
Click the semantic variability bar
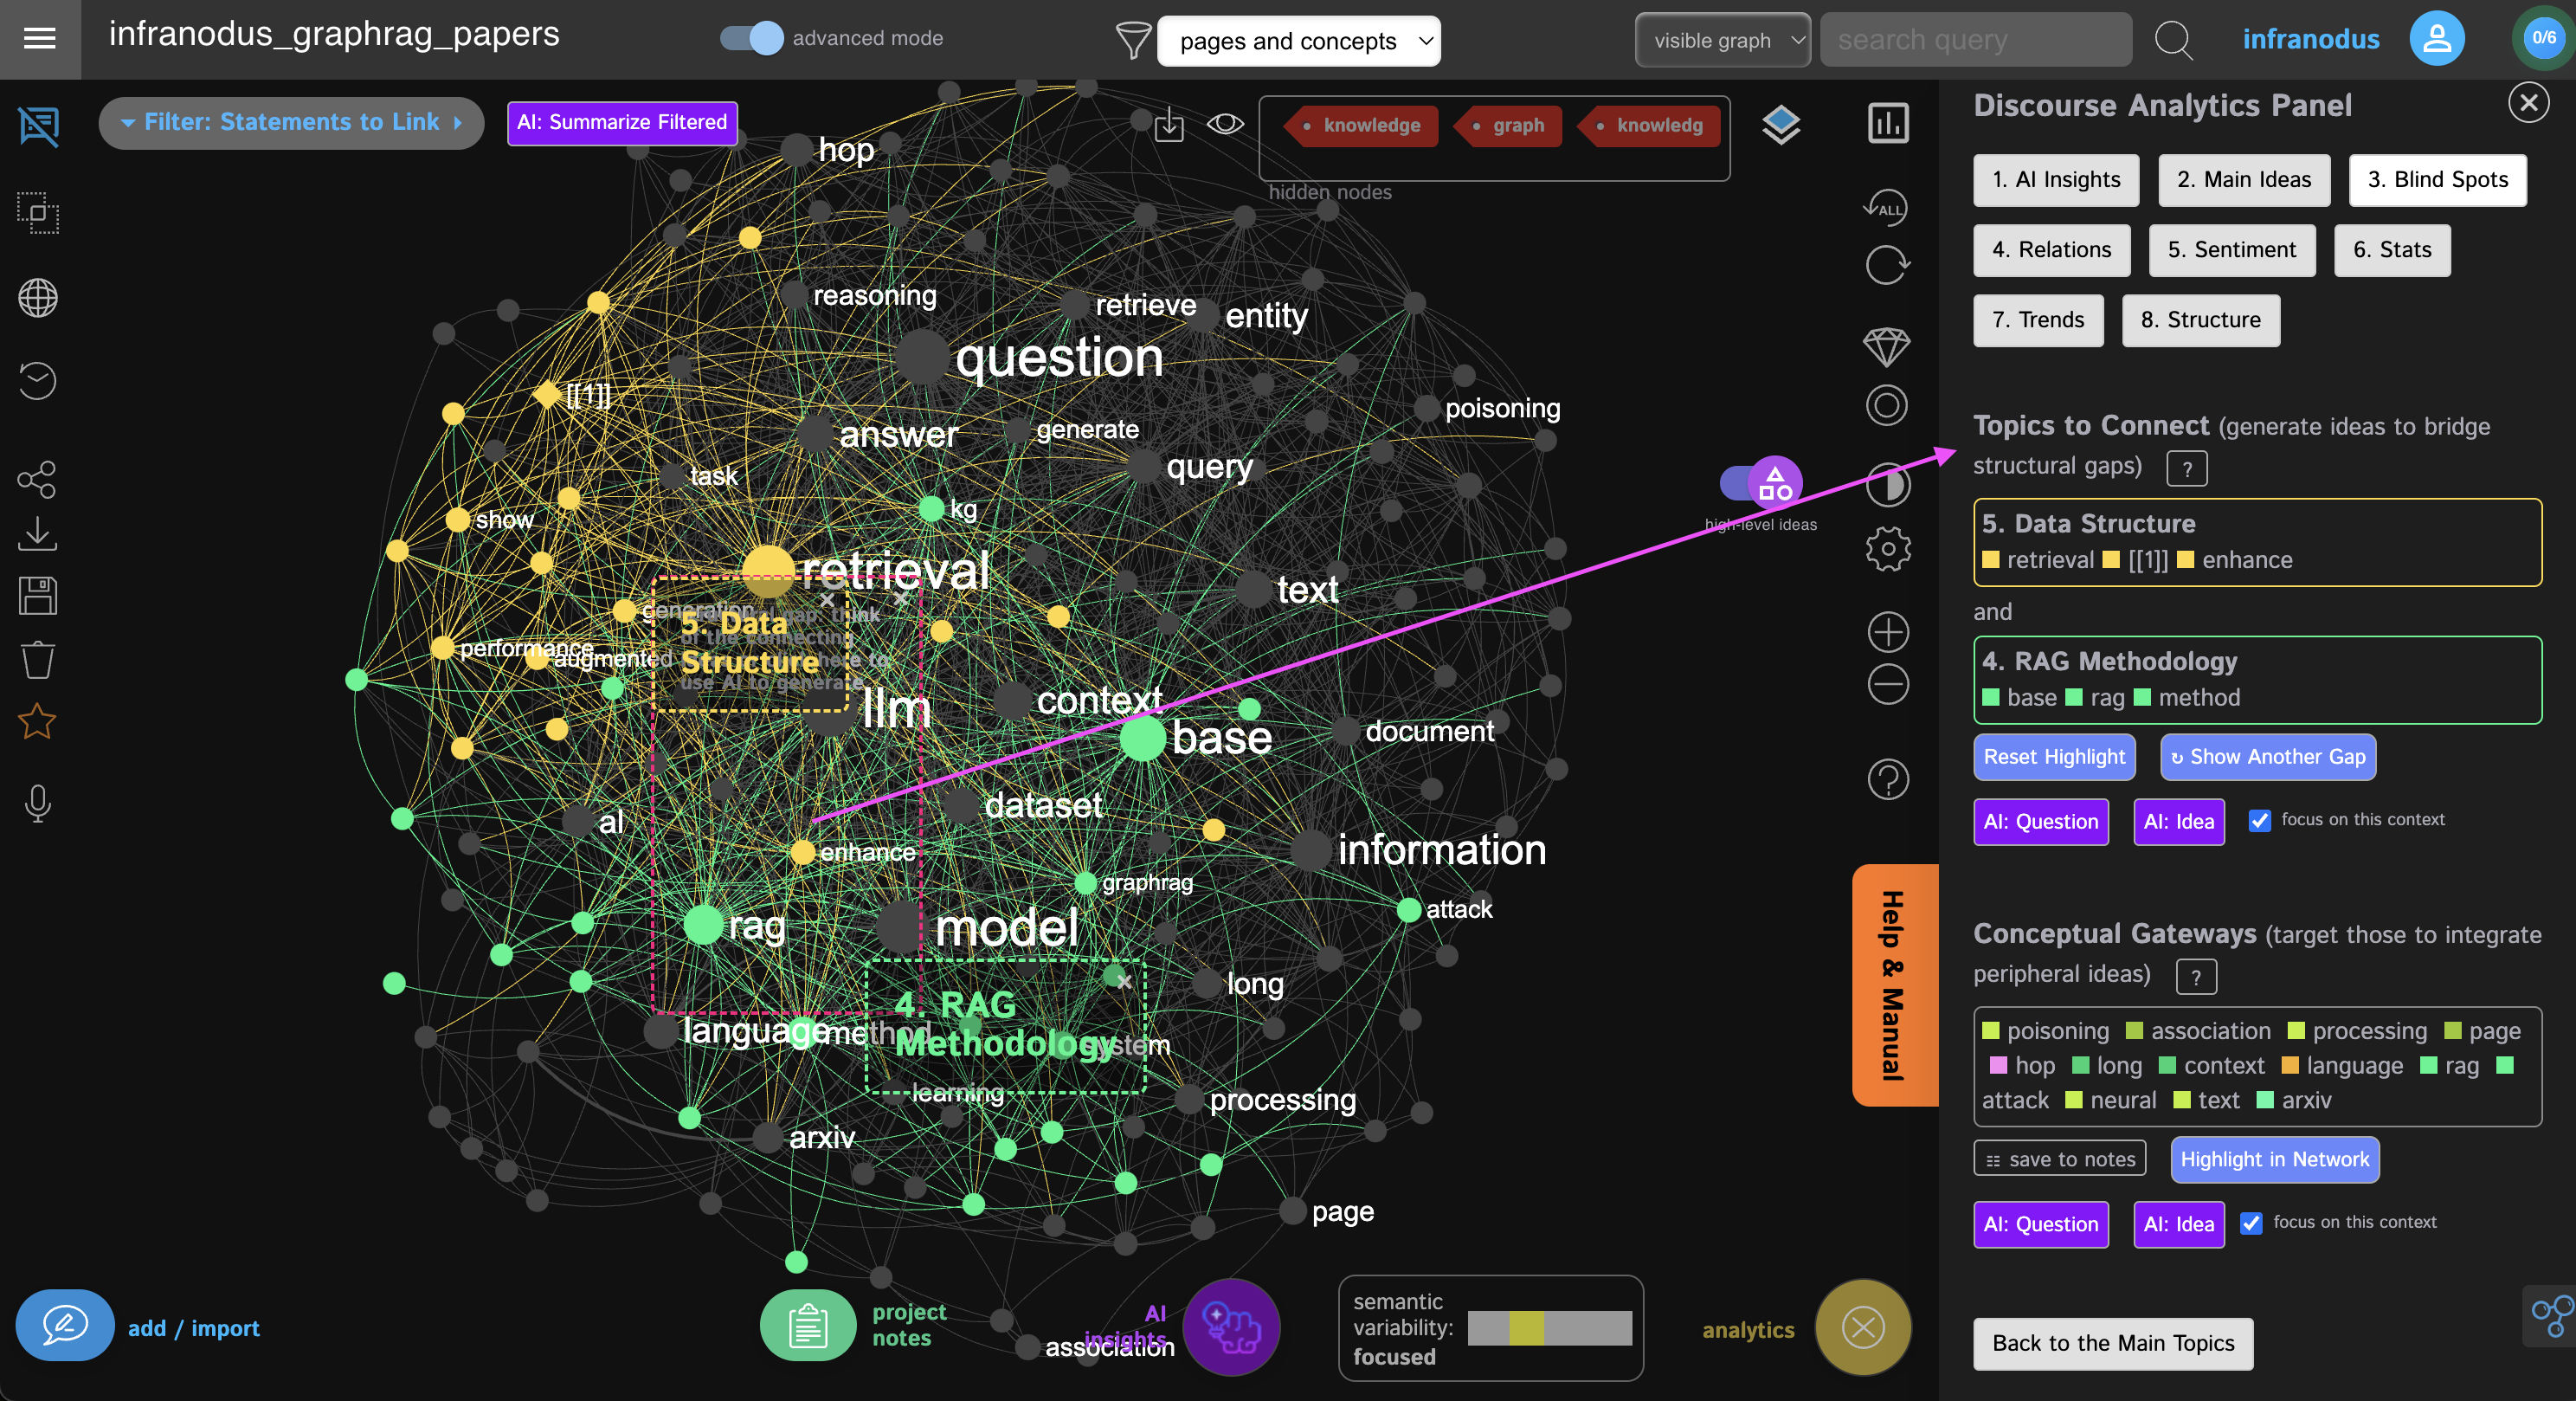pos(1549,1328)
